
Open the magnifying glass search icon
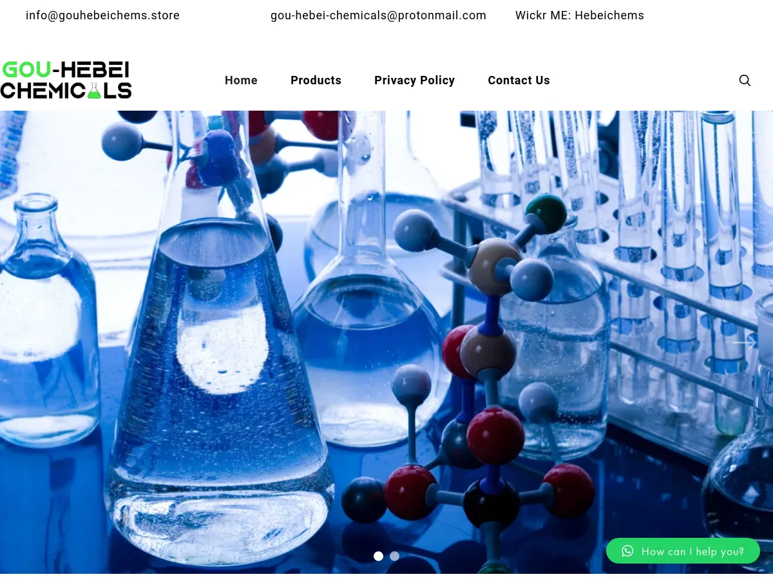tap(745, 80)
